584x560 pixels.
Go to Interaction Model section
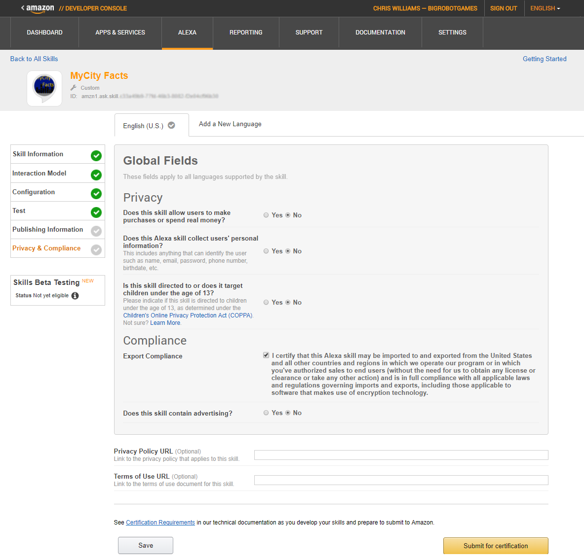pos(58,174)
